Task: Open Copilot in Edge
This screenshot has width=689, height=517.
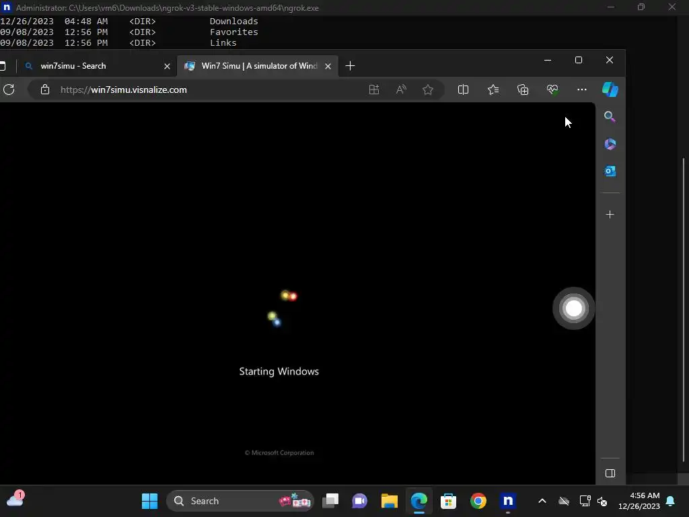Action: point(610,90)
